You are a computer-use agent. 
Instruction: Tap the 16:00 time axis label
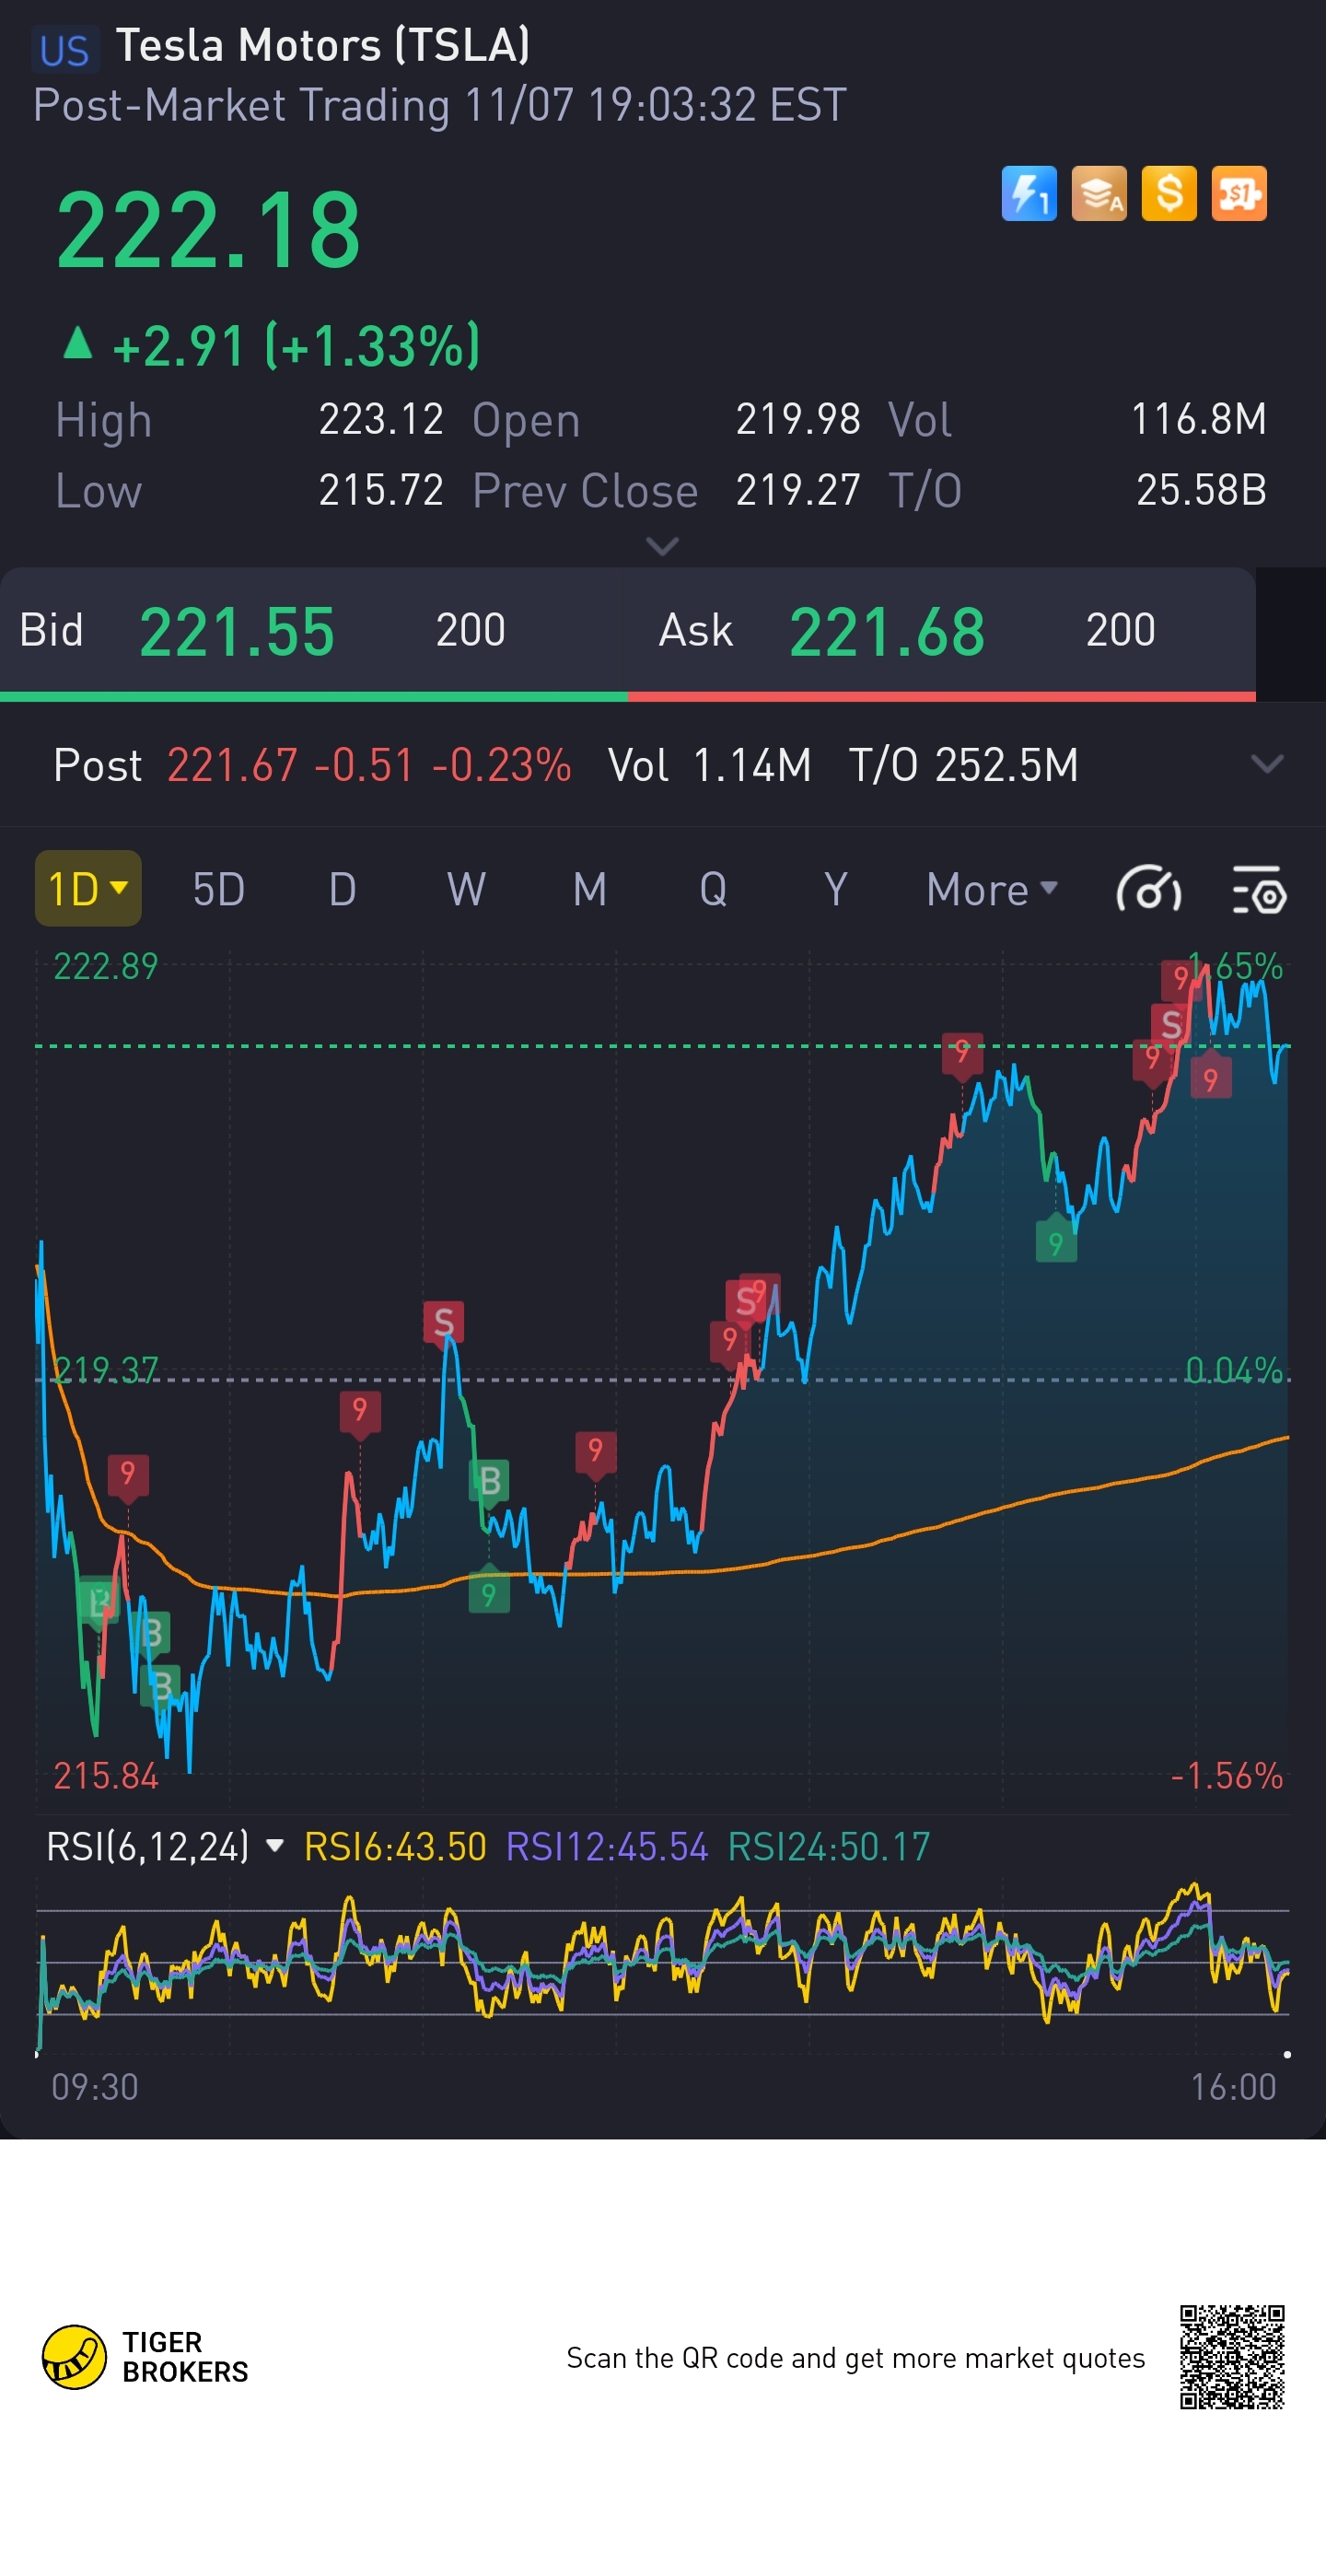pyautogui.click(x=1233, y=2086)
